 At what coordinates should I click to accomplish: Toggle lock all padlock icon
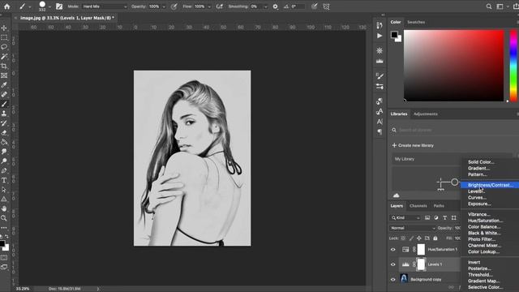click(x=435, y=238)
